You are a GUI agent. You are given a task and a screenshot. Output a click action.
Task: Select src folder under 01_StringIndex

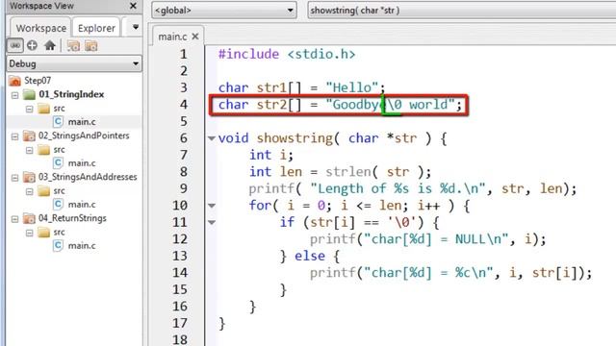(x=59, y=109)
